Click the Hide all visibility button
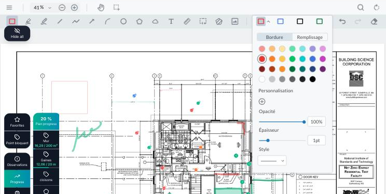Viewport: 386px width, 194px height. (x=17, y=33)
